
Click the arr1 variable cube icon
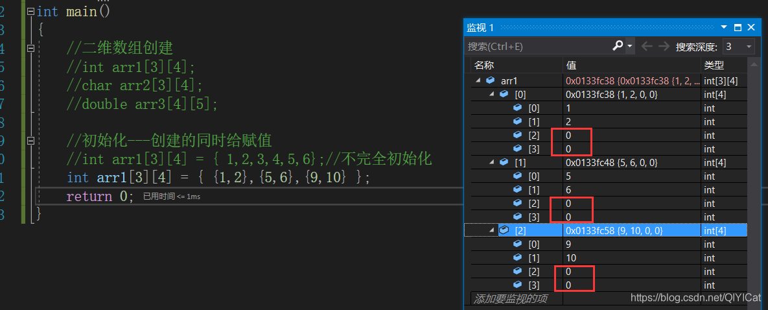point(490,81)
